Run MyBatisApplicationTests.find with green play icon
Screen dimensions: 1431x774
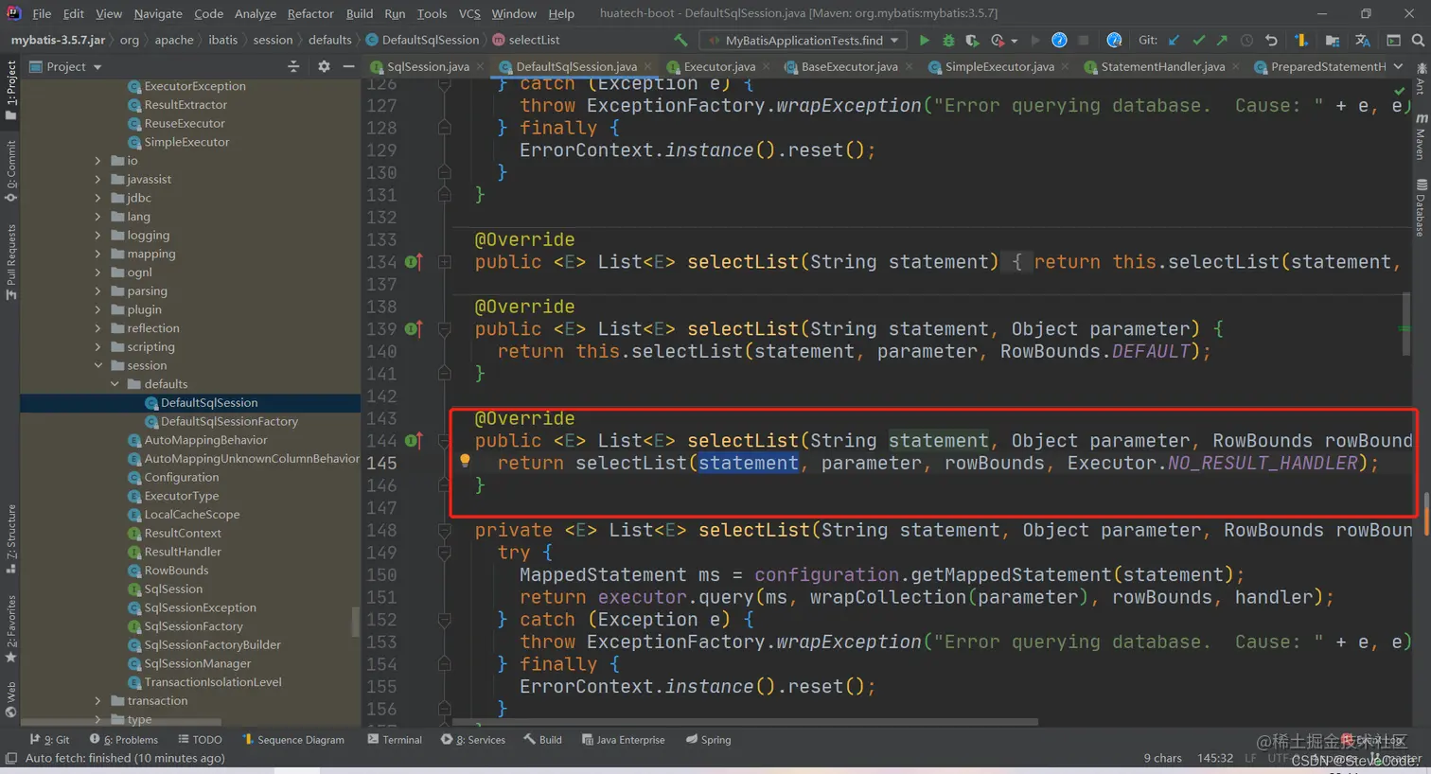[924, 40]
